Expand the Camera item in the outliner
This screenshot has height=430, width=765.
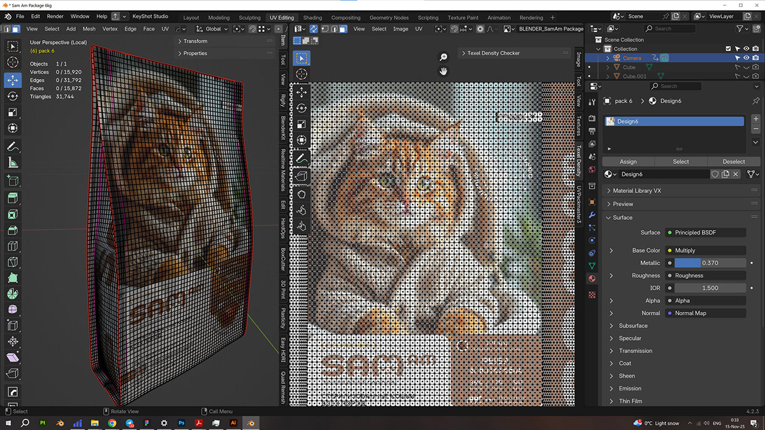pos(608,57)
